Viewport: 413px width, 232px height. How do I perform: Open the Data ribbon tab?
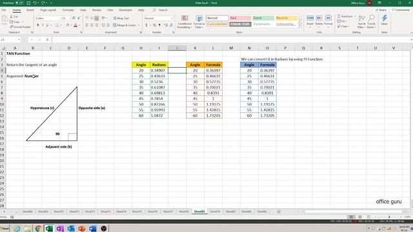click(x=83, y=10)
